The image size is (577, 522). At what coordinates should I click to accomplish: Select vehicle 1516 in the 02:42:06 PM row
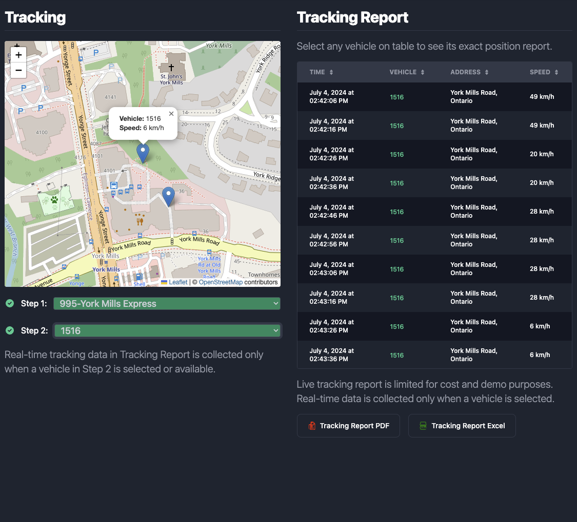click(x=396, y=97)
